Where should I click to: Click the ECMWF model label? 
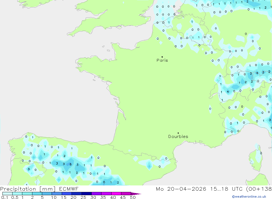[69, 189]
